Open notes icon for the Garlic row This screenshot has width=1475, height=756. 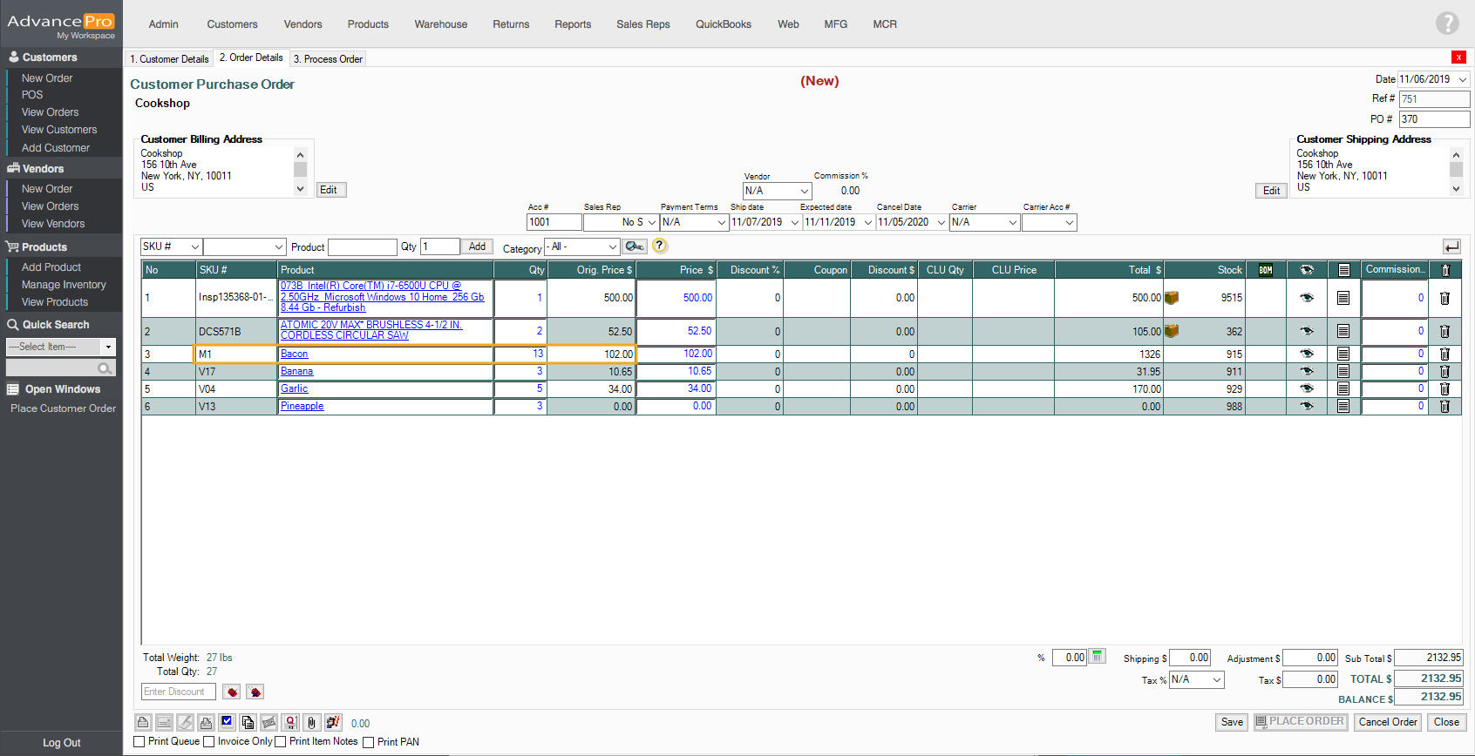tap(1343, 388)
